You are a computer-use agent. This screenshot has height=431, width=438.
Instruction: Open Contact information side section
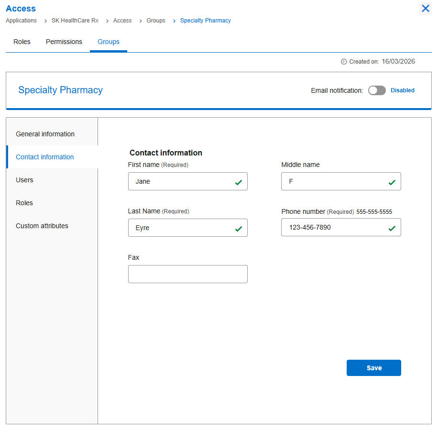pos(52,157)
